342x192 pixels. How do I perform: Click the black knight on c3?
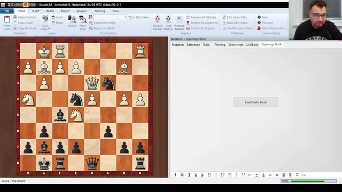(108, 83)
